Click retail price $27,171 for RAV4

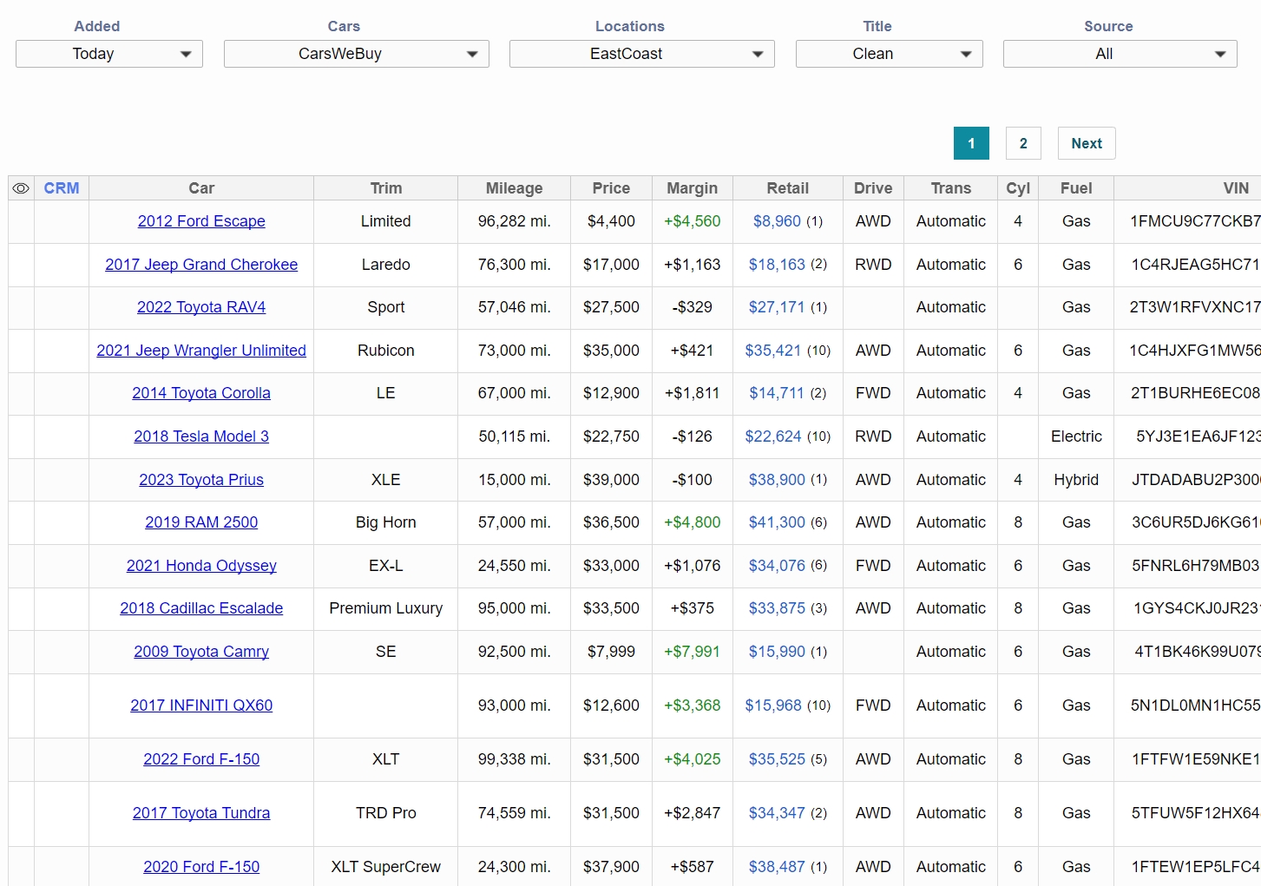777,307
